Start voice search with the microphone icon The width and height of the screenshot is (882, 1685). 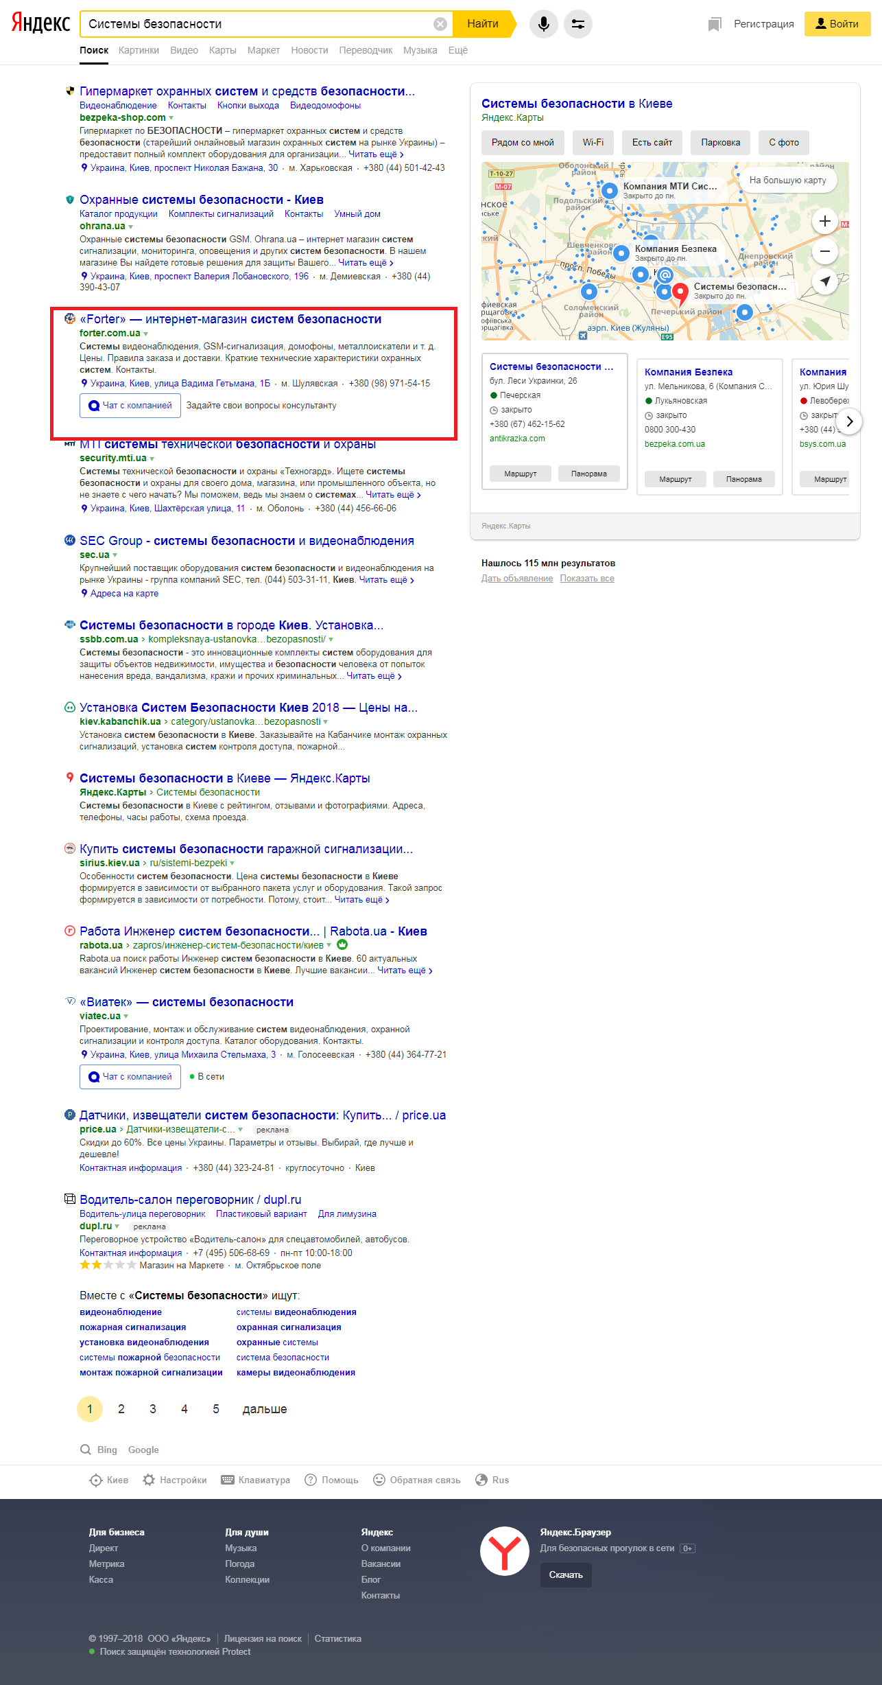(544, 24)
